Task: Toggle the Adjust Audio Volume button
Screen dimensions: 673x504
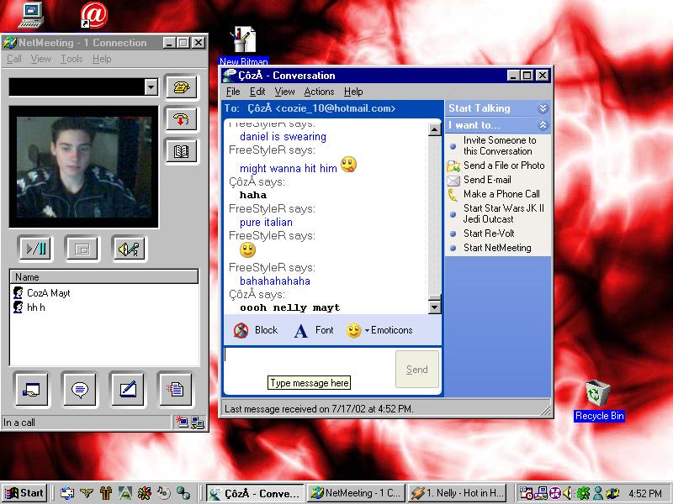Action: [x=128, y=249]
